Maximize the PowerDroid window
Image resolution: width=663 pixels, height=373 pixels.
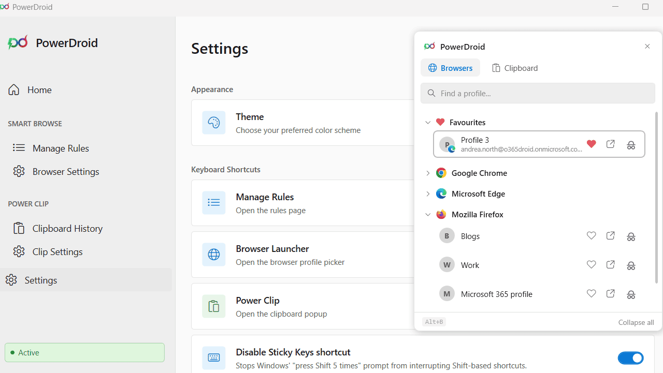pos(645,7)
